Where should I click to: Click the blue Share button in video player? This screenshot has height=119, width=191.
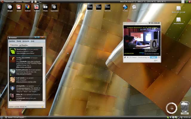point(153,57)
